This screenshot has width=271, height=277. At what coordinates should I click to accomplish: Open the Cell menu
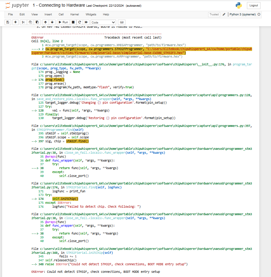[x=61, y=14]
